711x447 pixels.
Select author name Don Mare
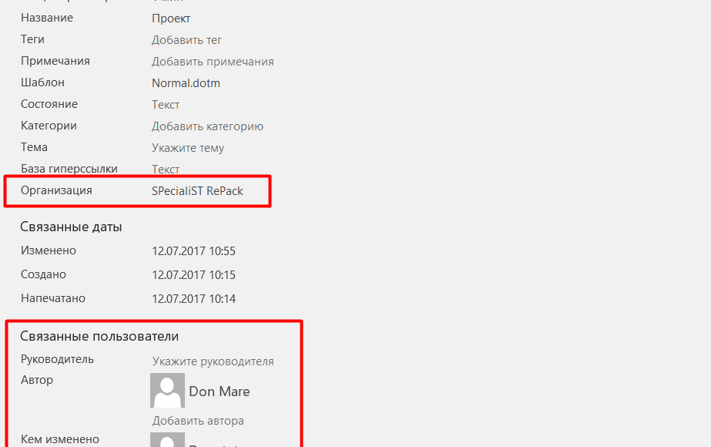pos(220,392)
